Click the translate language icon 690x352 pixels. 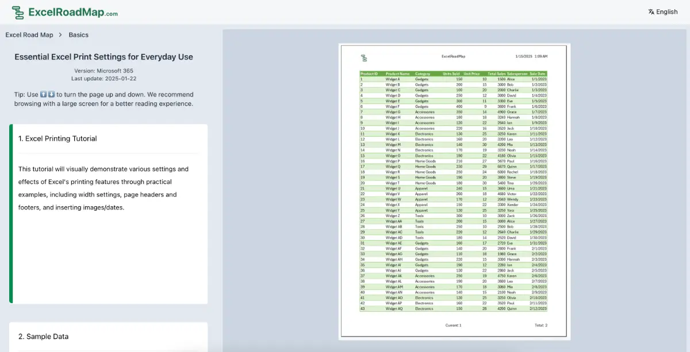tap(651, 12)
